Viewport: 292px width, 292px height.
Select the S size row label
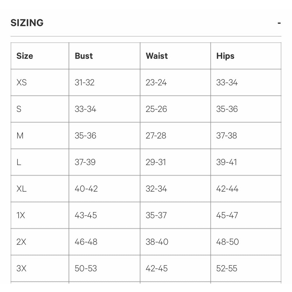[19, 109]
